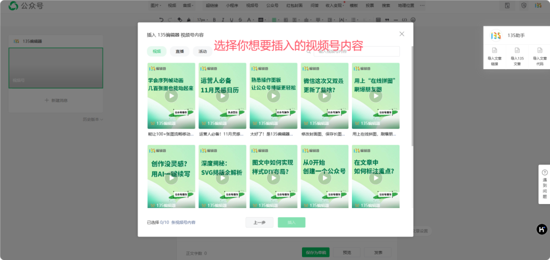The image size is (550, 260).
Task: Select video 学会序列帧动画 几百张图也能动起来
Action: pos(171,96)
